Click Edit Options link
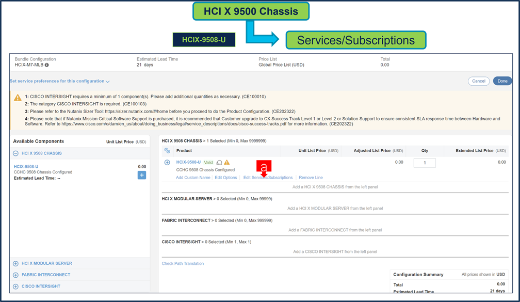 point(226,178)
